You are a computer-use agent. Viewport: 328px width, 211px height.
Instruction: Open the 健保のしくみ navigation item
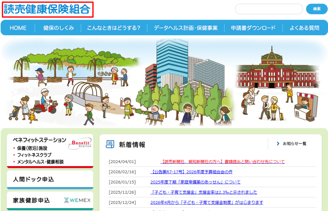click(x=58, y=28)
